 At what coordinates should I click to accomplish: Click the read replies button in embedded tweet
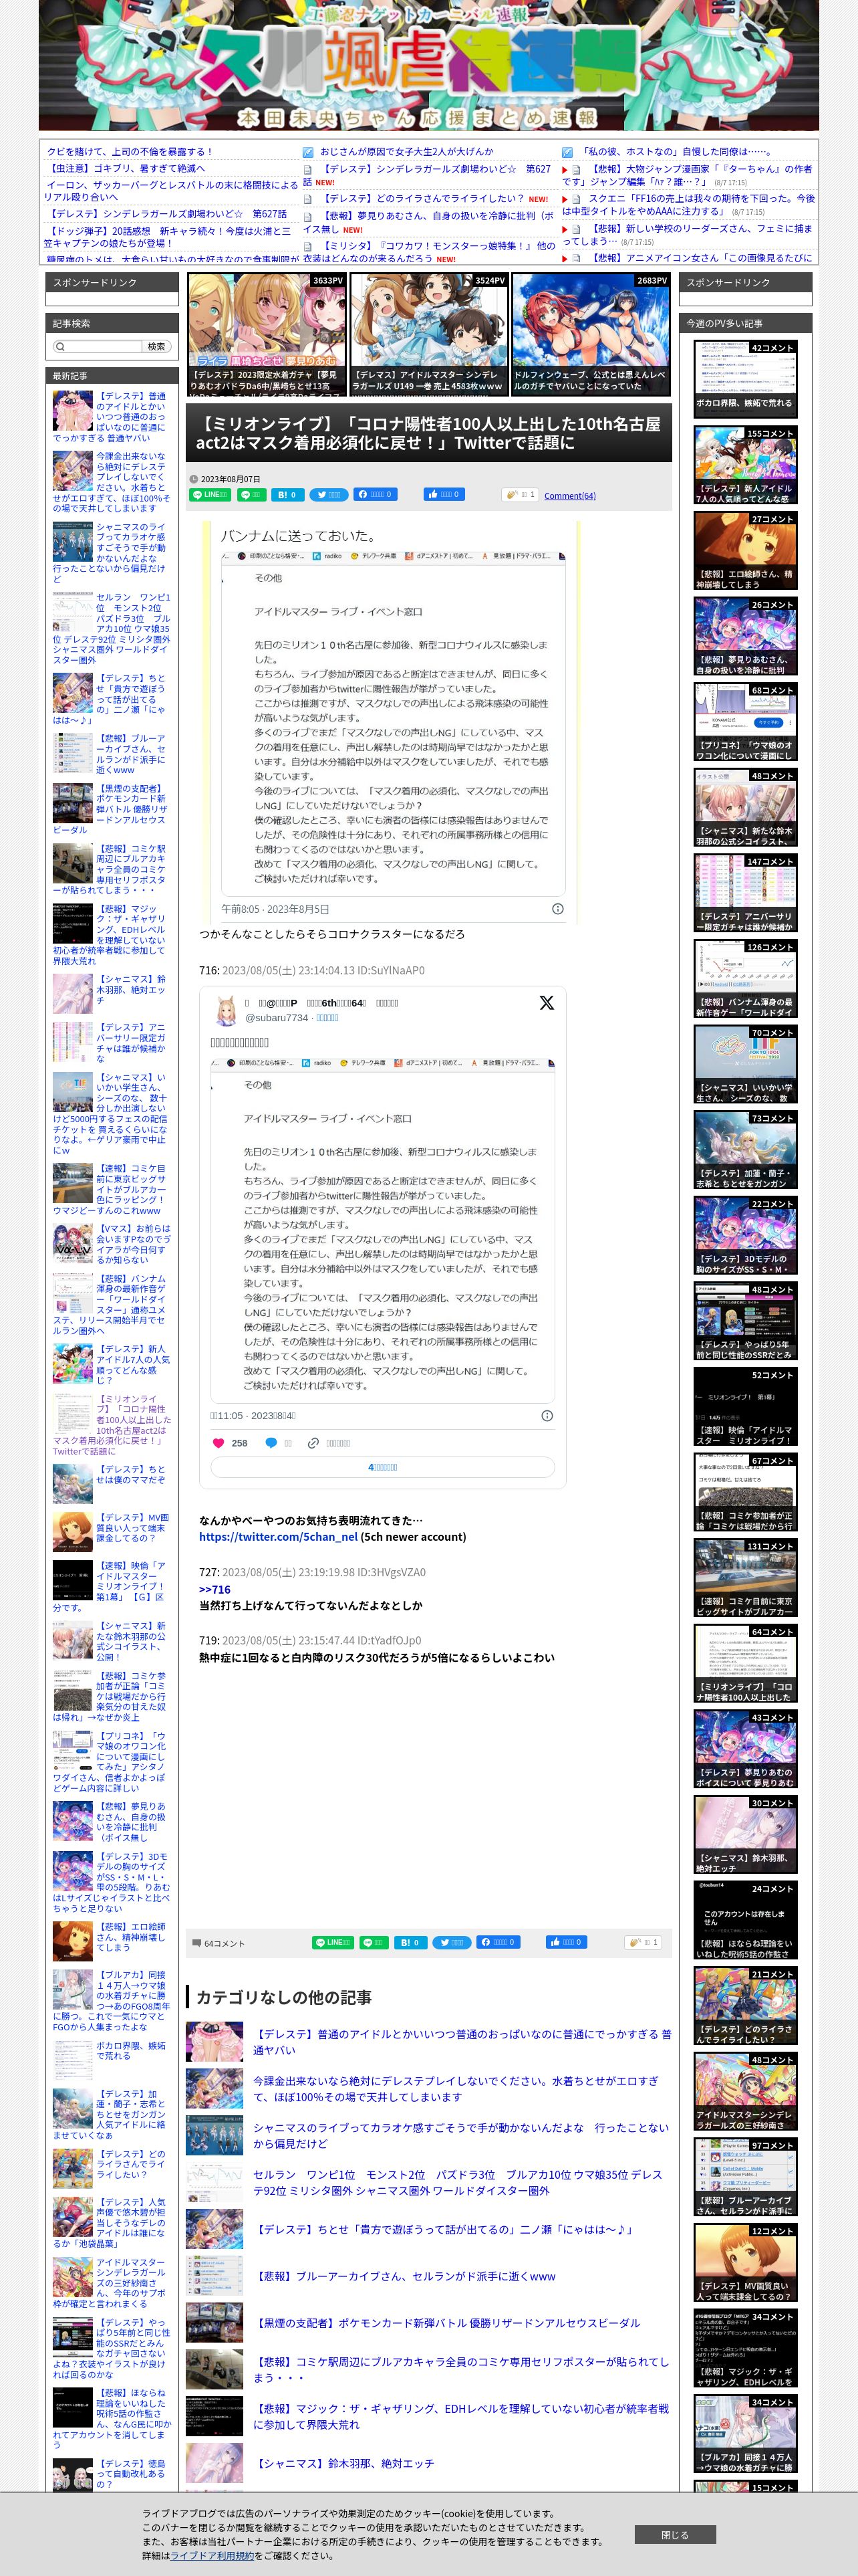click(382, 1467)
